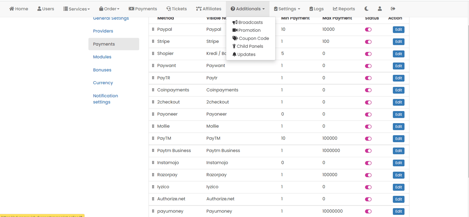The height and width of the screenshot is (217, 469).
Task: Click the Updates bell icon
Action: 235,54
